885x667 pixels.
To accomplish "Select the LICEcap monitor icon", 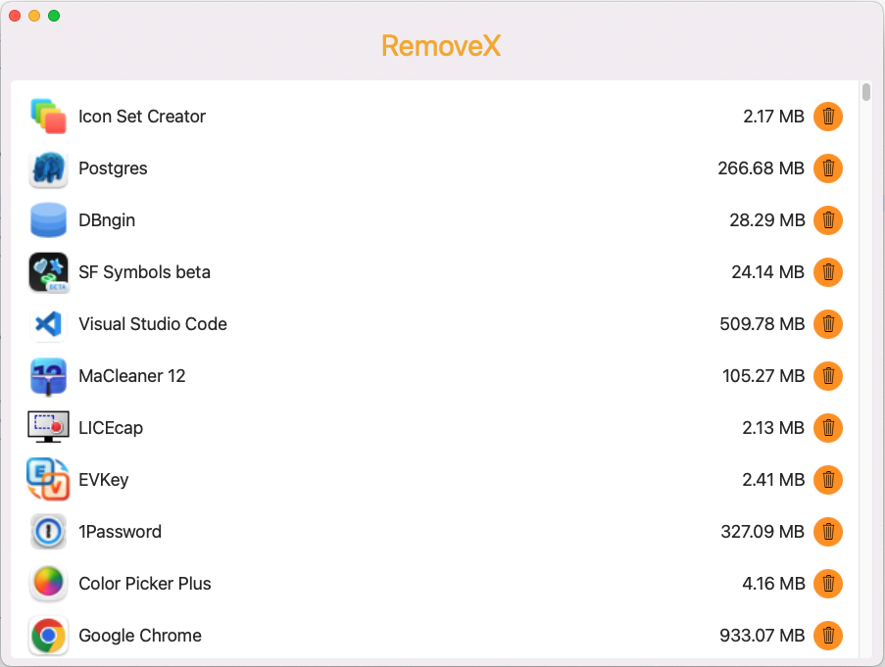I will tap(49, 427).
